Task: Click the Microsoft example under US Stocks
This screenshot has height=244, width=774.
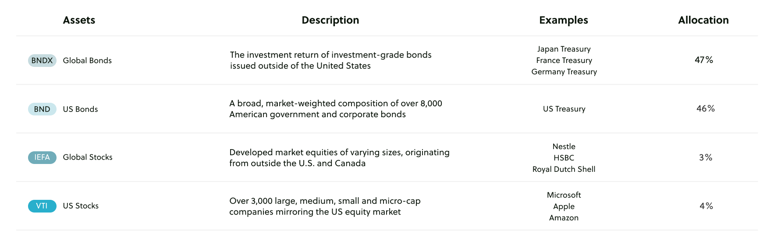Action: pos(564,195)
